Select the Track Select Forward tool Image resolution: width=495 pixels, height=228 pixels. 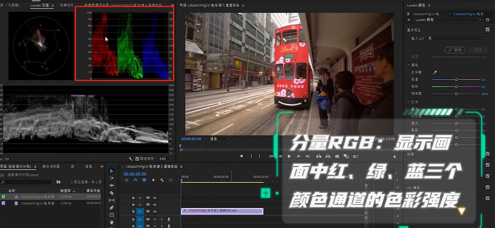point(112,179)
